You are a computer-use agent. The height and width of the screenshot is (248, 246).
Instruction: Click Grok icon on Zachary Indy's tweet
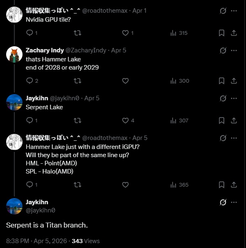pos(223,51)
